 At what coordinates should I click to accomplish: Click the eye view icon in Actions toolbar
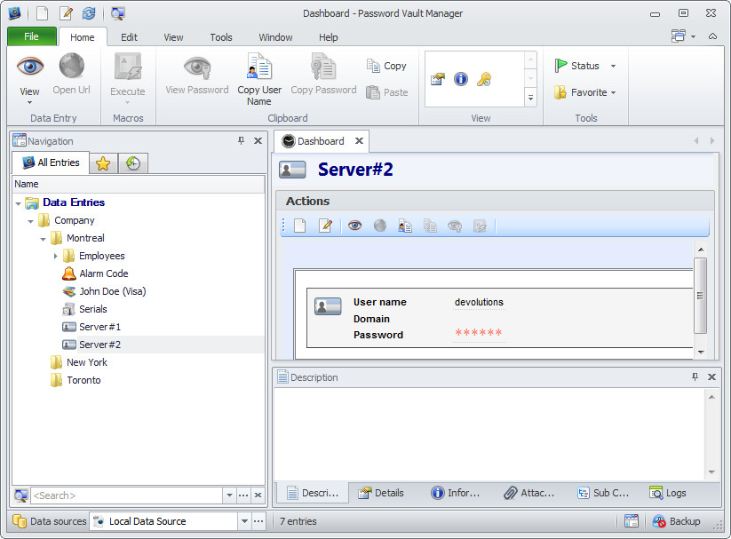[354, 226]
